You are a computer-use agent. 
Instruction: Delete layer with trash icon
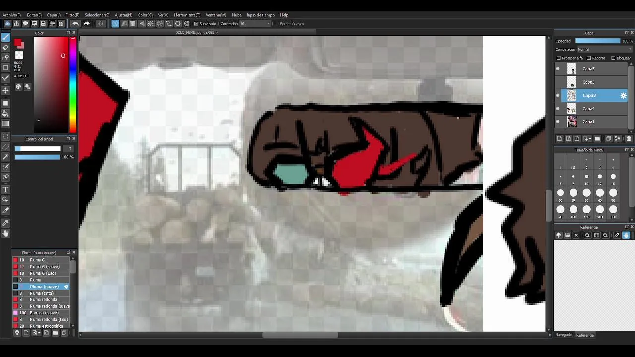point(629,139)
